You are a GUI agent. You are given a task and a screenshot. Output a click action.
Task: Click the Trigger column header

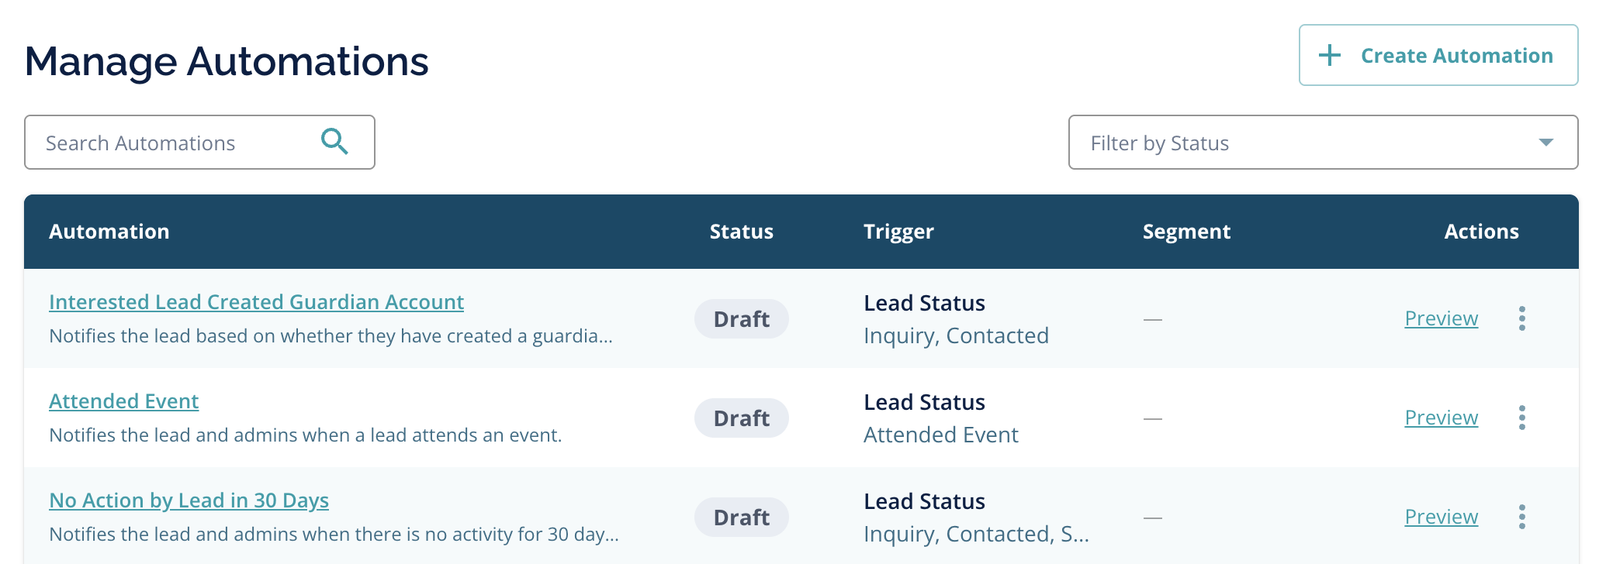pos(898,232)
